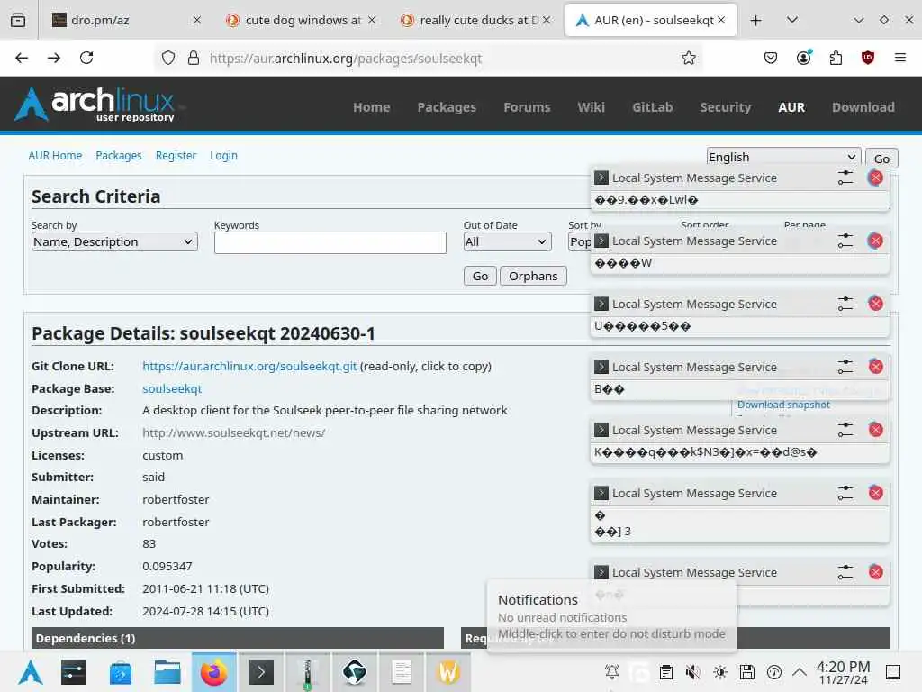Screen dimensions: 922x692
Task: Close the notification containing 'k$N3'
Action: (875, 430)
